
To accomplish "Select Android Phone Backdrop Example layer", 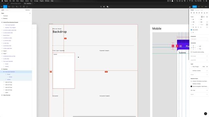I will coord(10,22).
